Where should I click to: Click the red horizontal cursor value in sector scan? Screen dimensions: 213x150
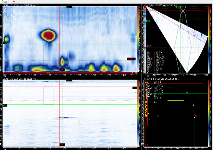point(205,12)
